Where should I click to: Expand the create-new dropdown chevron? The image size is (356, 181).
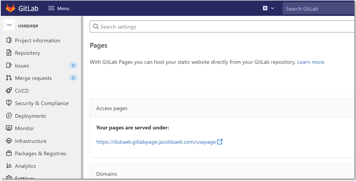point(272,8)
